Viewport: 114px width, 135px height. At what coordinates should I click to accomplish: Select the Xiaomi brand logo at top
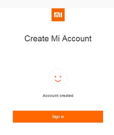pos(58,15)
